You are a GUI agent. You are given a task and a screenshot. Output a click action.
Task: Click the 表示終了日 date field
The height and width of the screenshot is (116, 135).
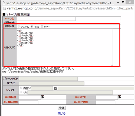(107, 97)
